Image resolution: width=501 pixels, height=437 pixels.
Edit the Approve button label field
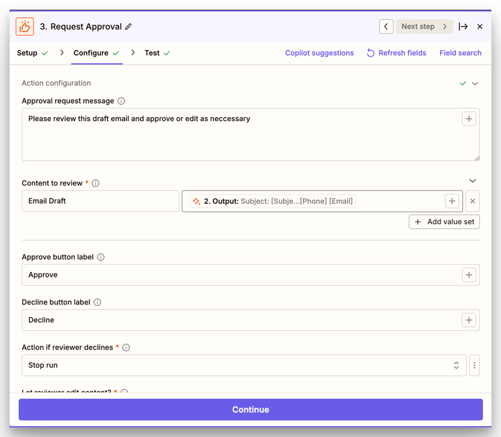[x=250, y=275]
